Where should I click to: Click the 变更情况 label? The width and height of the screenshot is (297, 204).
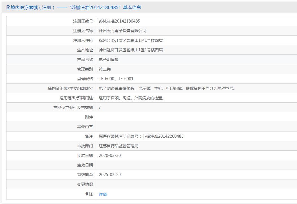(85, 184)
